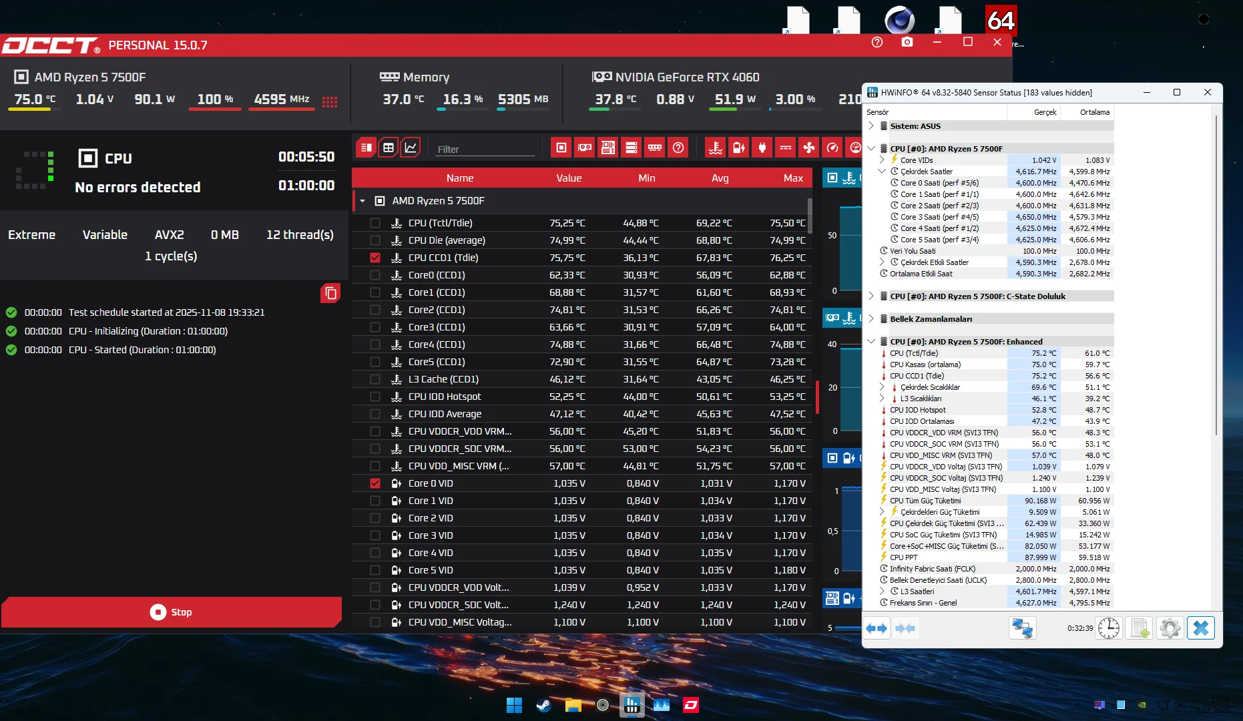Collapse the AMD Ryzen 5 7500F sensor group
Screen dimensions: 1243x721
[x=362, y=201]
